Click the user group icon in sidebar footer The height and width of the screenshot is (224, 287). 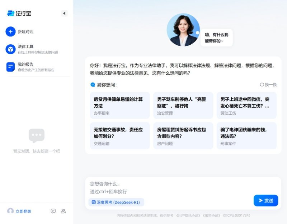click(x=63, y=211)
